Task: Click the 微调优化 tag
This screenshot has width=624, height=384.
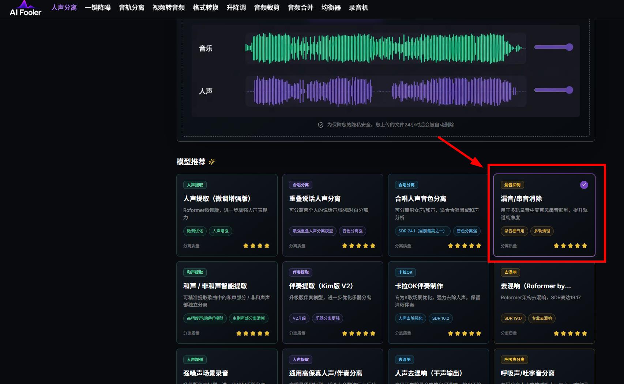Action: pos(195,231)
